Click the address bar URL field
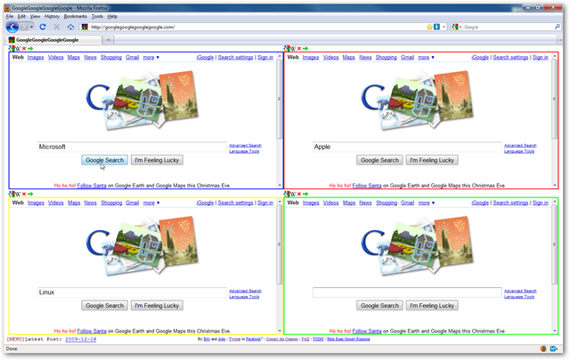570x360 pixels. (256, 27)
